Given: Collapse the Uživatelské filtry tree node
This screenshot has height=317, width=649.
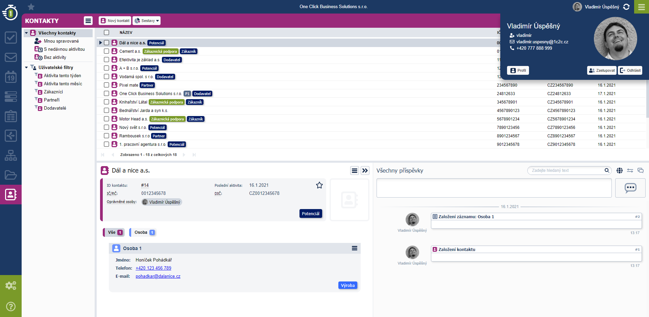Looking at the screenshot, I should [26, 67].
